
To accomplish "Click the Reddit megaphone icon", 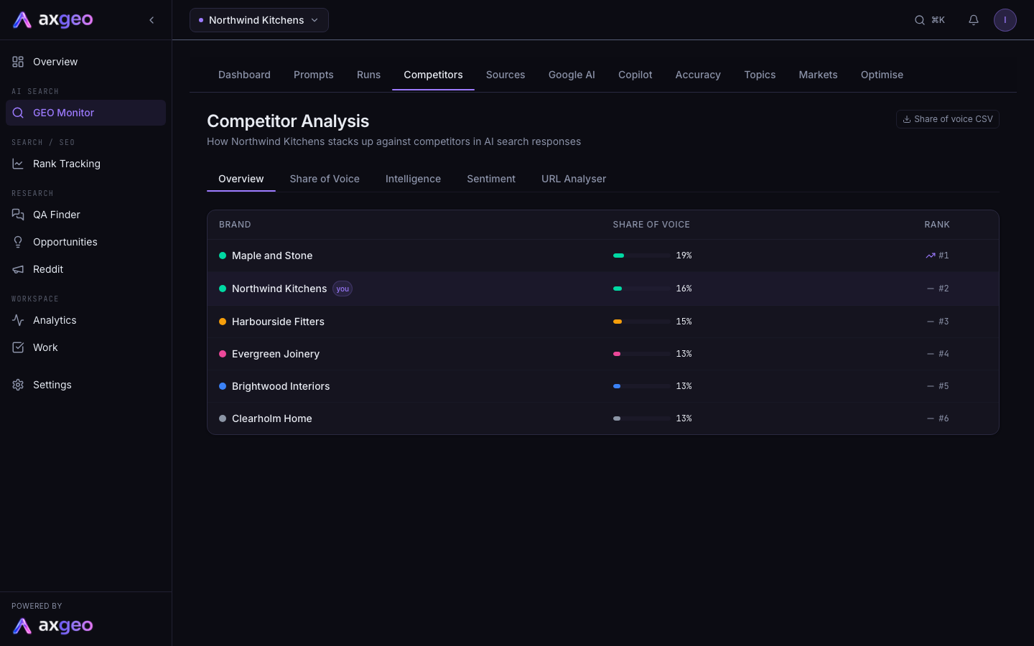I will [18, 269].
